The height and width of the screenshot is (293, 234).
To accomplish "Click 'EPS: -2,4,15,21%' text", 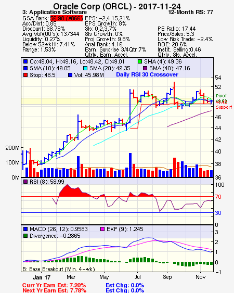I will click(x=108, y=18).
